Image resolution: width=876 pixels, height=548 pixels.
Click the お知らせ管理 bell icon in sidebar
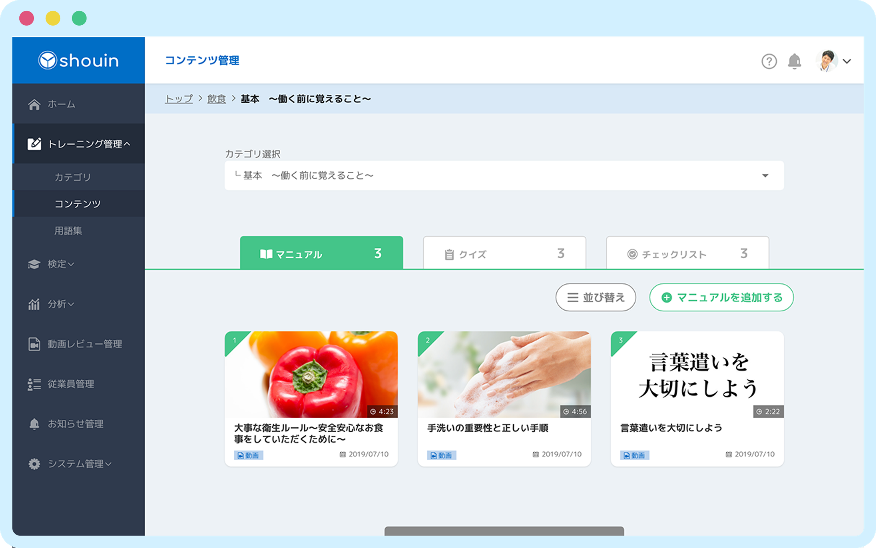(34, 424)
